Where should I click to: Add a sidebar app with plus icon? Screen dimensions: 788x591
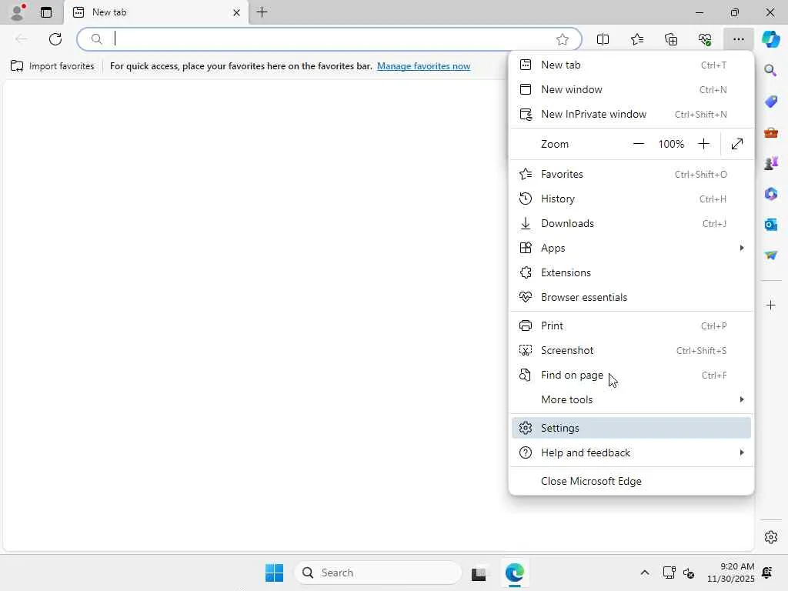coord(771,305)
